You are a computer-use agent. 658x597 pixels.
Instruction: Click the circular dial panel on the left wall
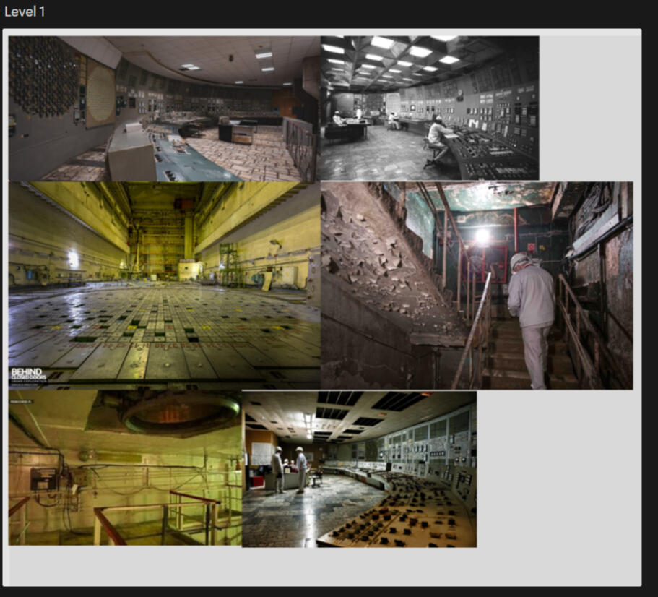100,93
